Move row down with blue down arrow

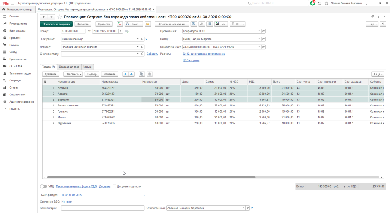131,74
